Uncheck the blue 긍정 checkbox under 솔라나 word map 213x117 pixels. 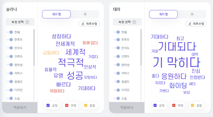(x=48, y=105)
